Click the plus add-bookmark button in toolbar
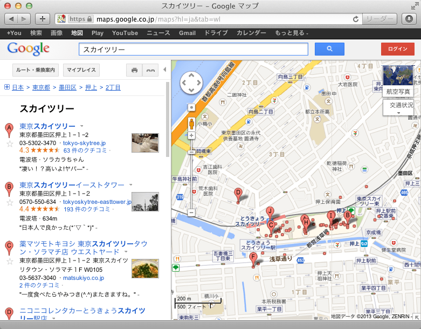The width and height of the screenshot is (421, 329). [43, 19]
